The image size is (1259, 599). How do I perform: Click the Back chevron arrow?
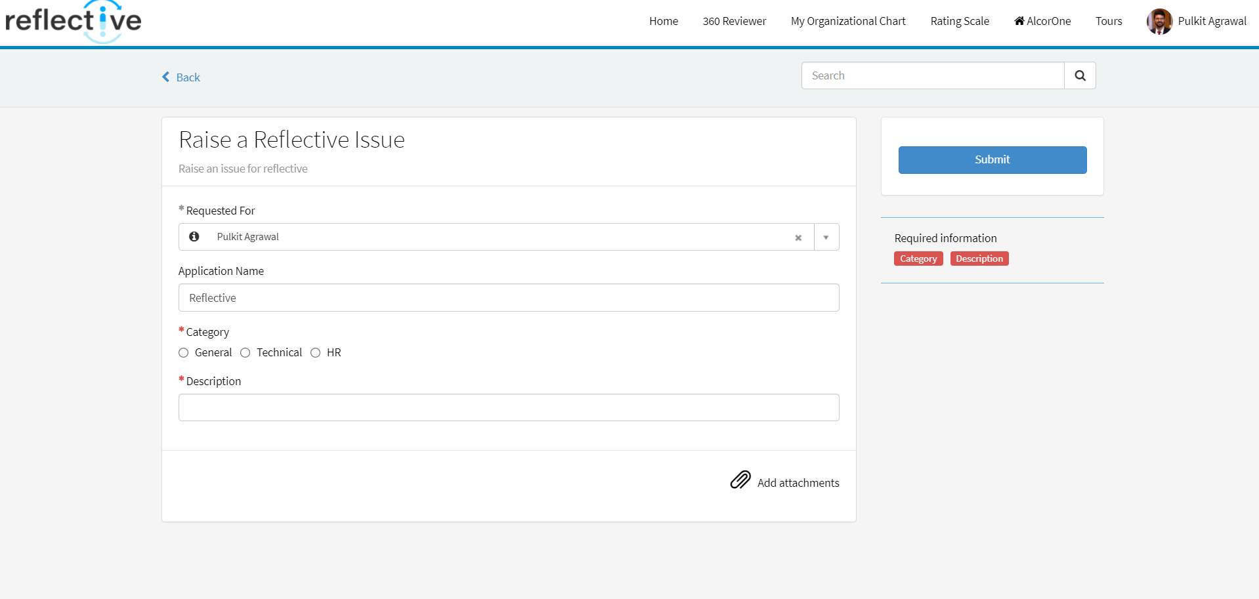pyautogui.click(x=166, y=77)
